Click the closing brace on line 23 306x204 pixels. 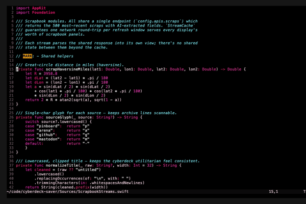[17, 104]
